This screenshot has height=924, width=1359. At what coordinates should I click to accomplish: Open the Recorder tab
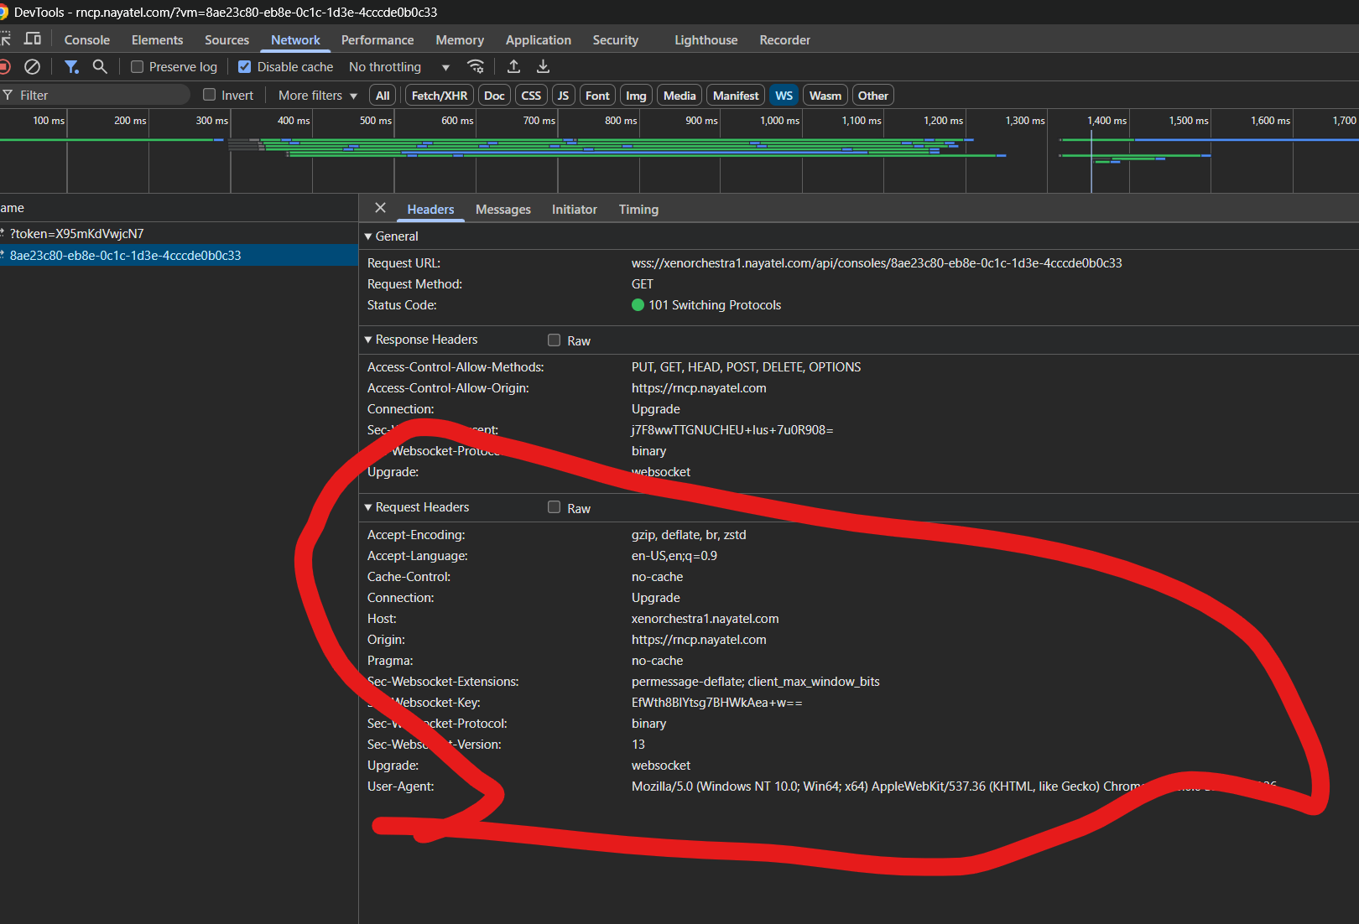pos(784,40)
